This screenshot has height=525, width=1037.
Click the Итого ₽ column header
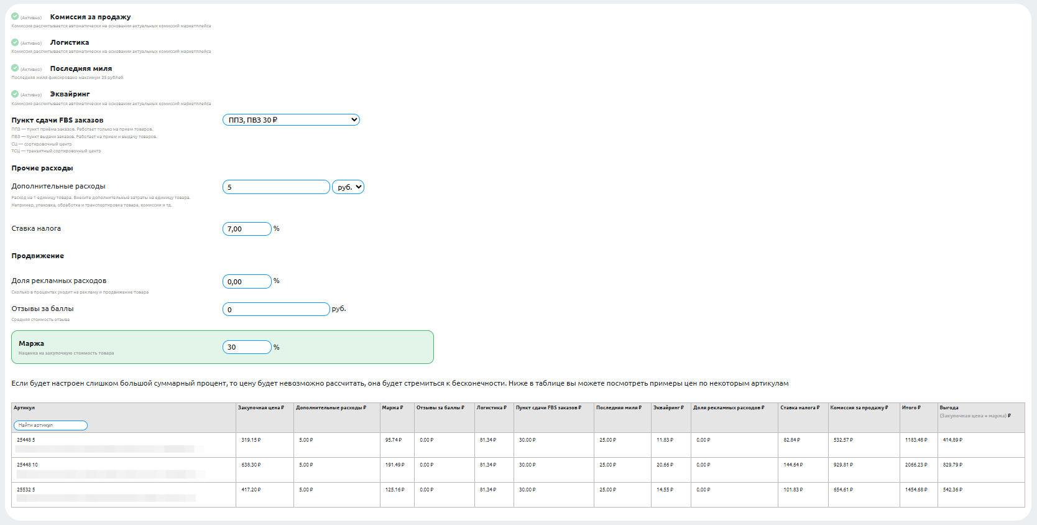point(911,408)
